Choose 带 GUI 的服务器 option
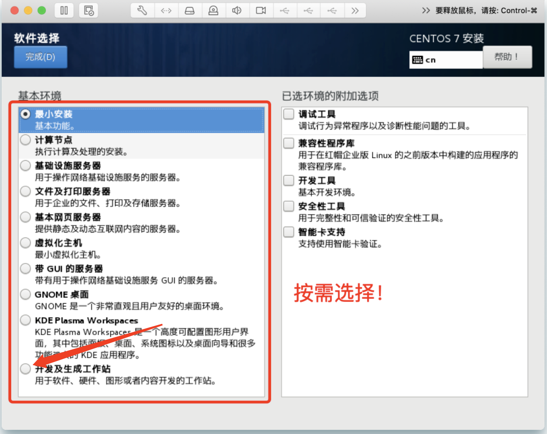The height and width of the screenshot is (434, 547). coord(25,269)
